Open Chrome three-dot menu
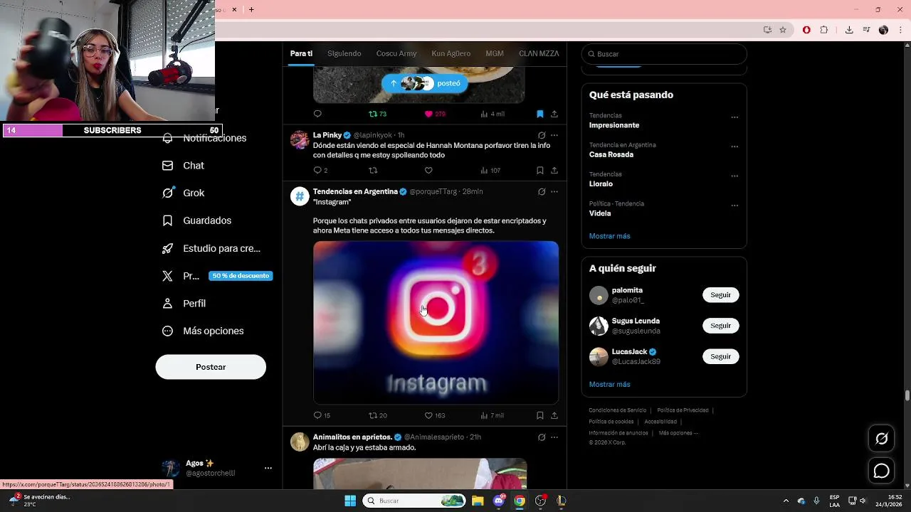This screenshot has width=911, height=512. [900, 30]
